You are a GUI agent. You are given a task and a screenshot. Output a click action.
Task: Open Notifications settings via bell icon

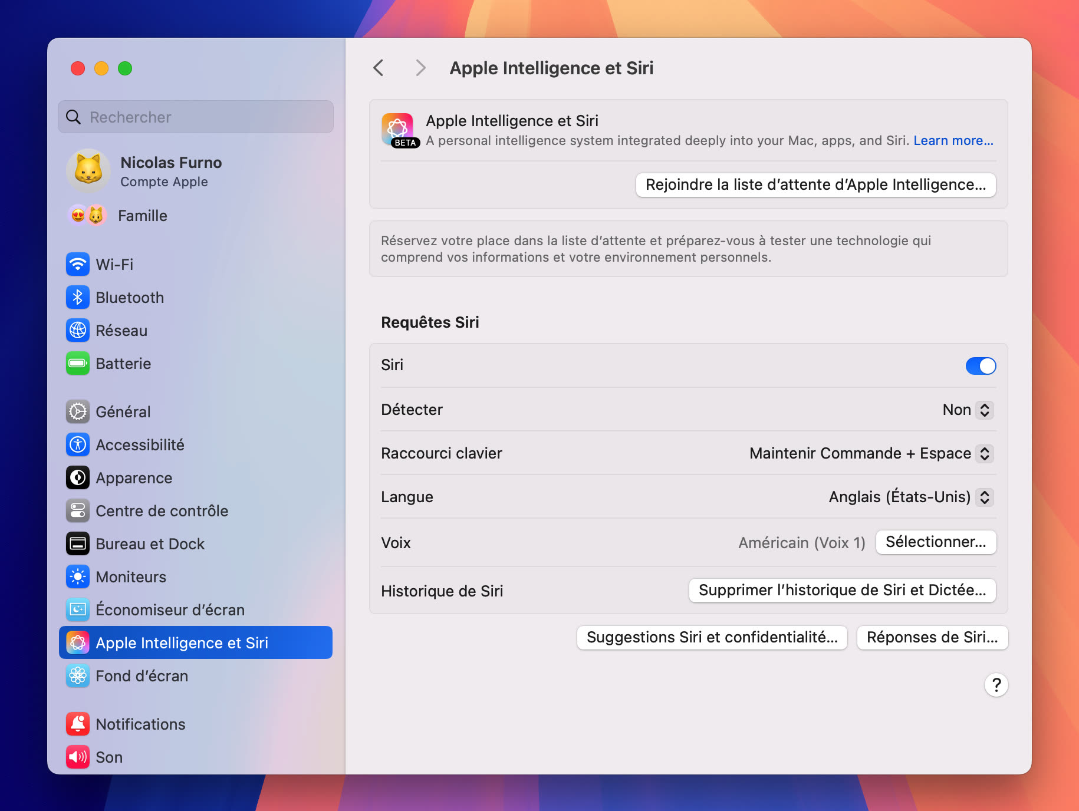point(77,724)
